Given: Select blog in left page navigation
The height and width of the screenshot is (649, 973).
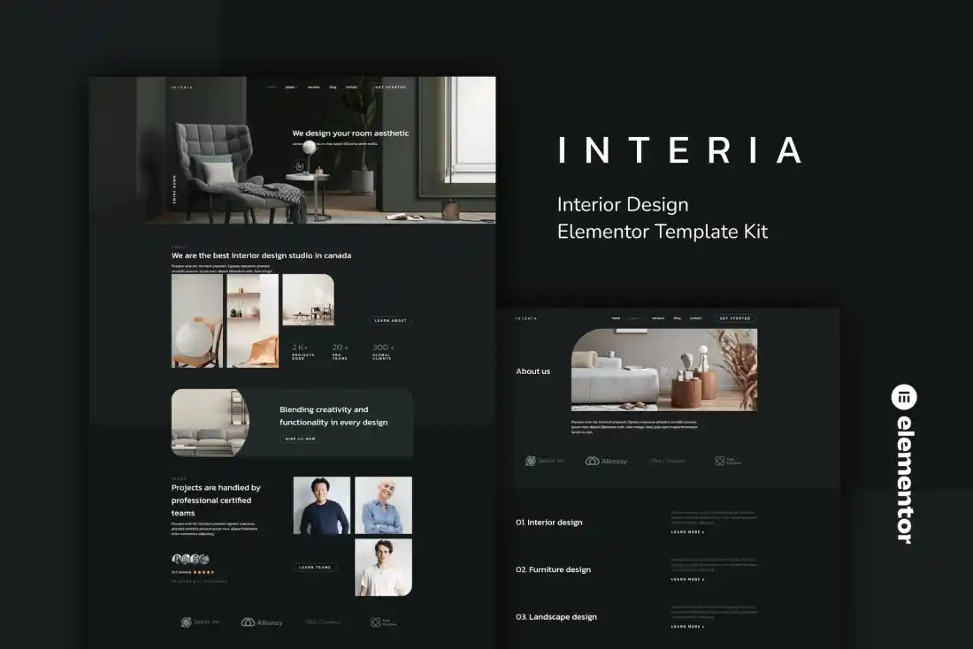Looking at the screenshot, I should 333,88.
